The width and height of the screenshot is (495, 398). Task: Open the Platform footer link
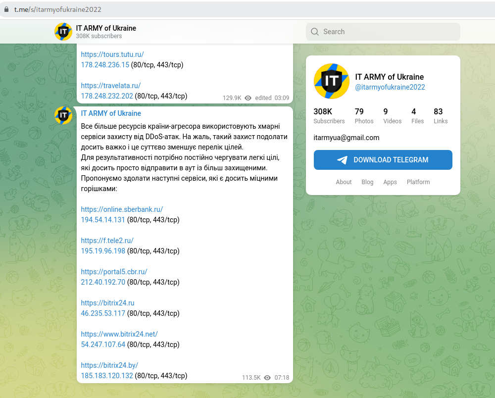click(x=418, y=182)
